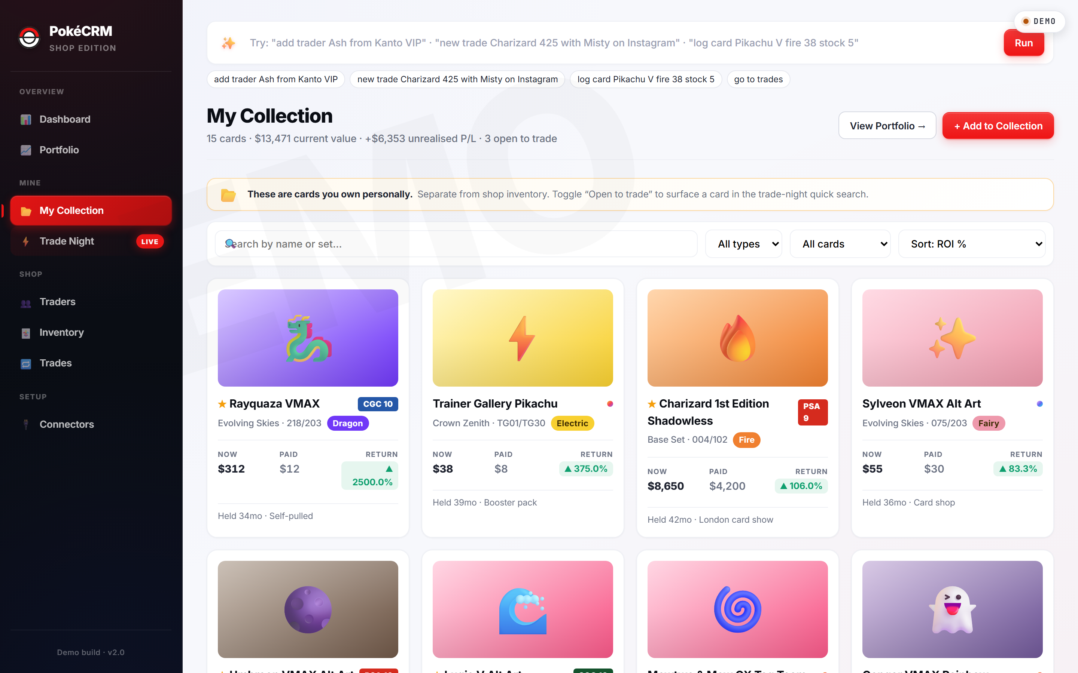Open Trade Night from the sidebar
The height and width of the screenshot is (673, 1078).
[91, 241]
